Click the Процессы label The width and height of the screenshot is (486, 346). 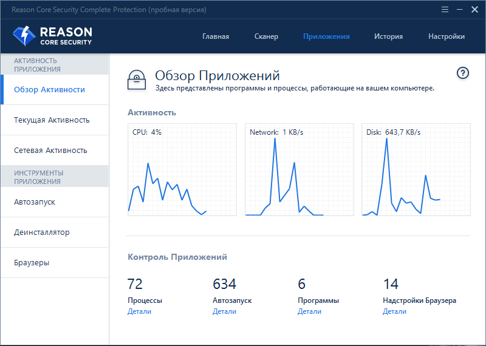click(145, 300)
